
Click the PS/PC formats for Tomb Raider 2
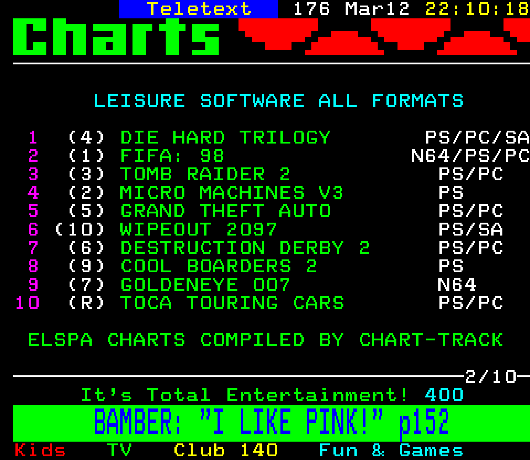[x=471, y=174]
